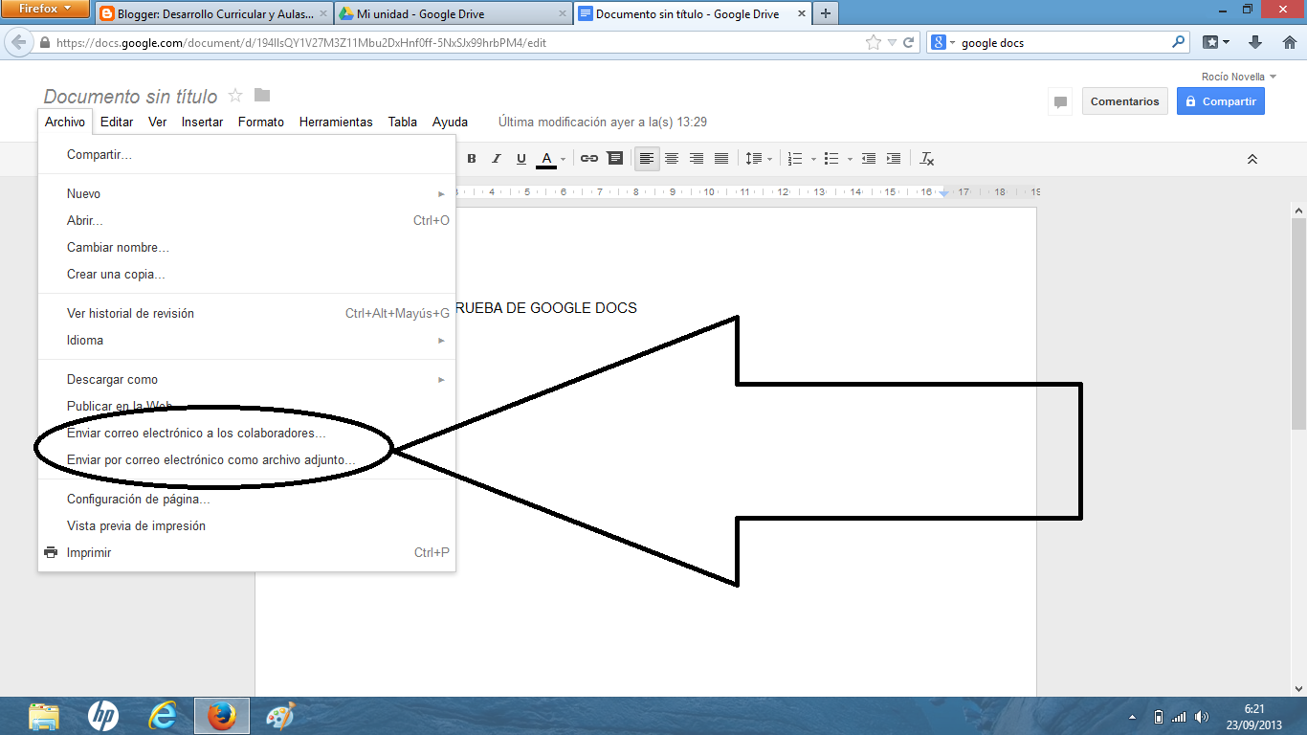Screen dimensions: 1307x735
Task: Center align text
Action: click(672, 159)
